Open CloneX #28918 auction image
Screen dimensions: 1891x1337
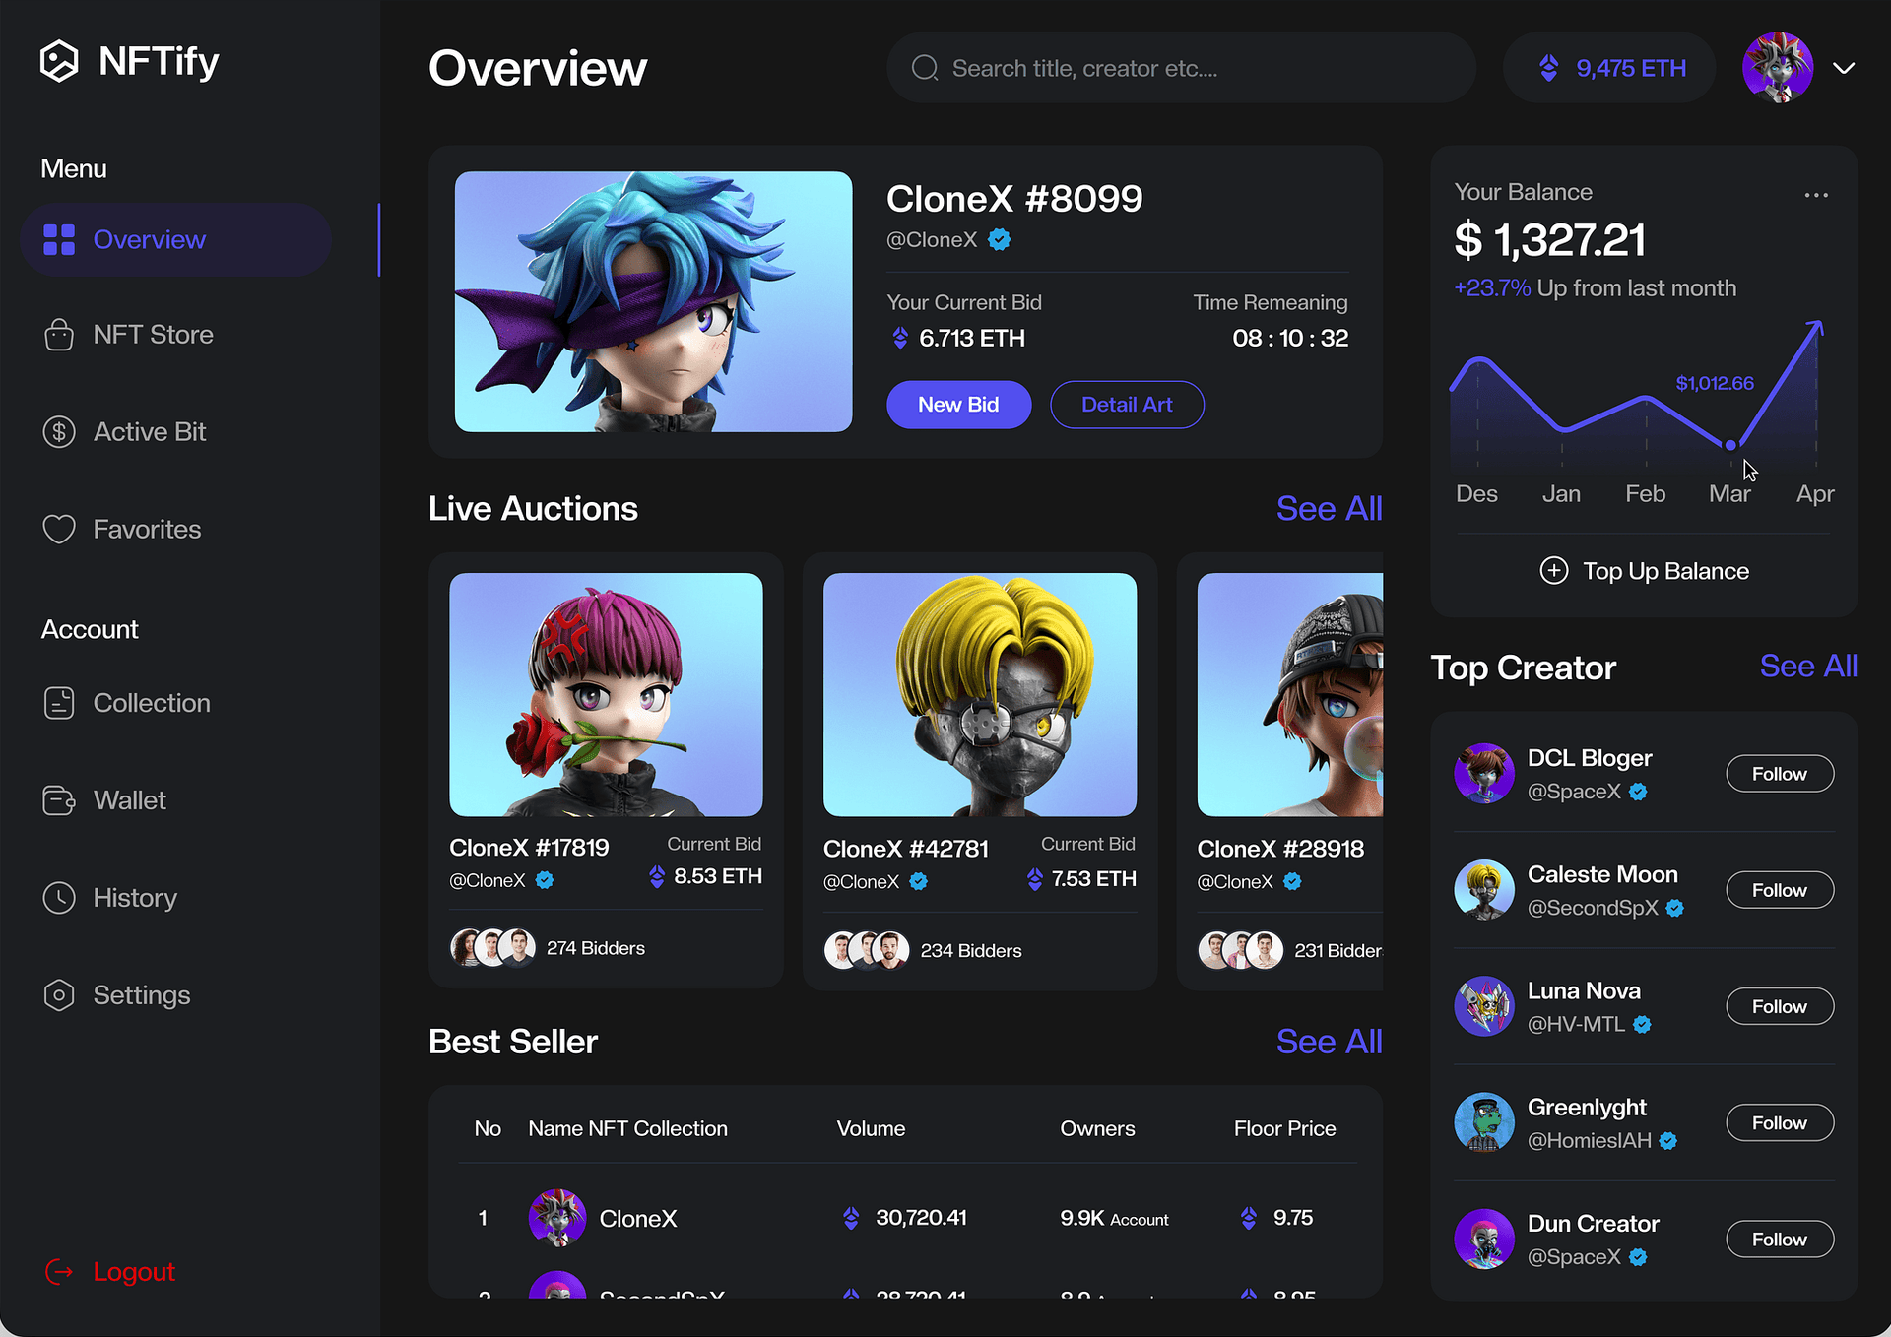(1290, 694)
